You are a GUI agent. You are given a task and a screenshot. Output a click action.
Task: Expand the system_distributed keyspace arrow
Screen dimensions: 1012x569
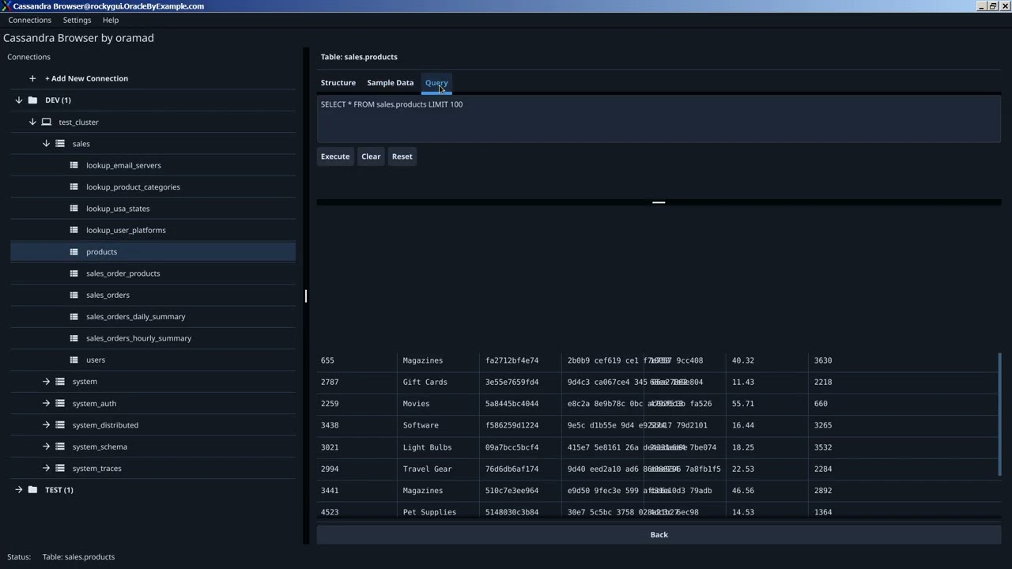point(46,425)
